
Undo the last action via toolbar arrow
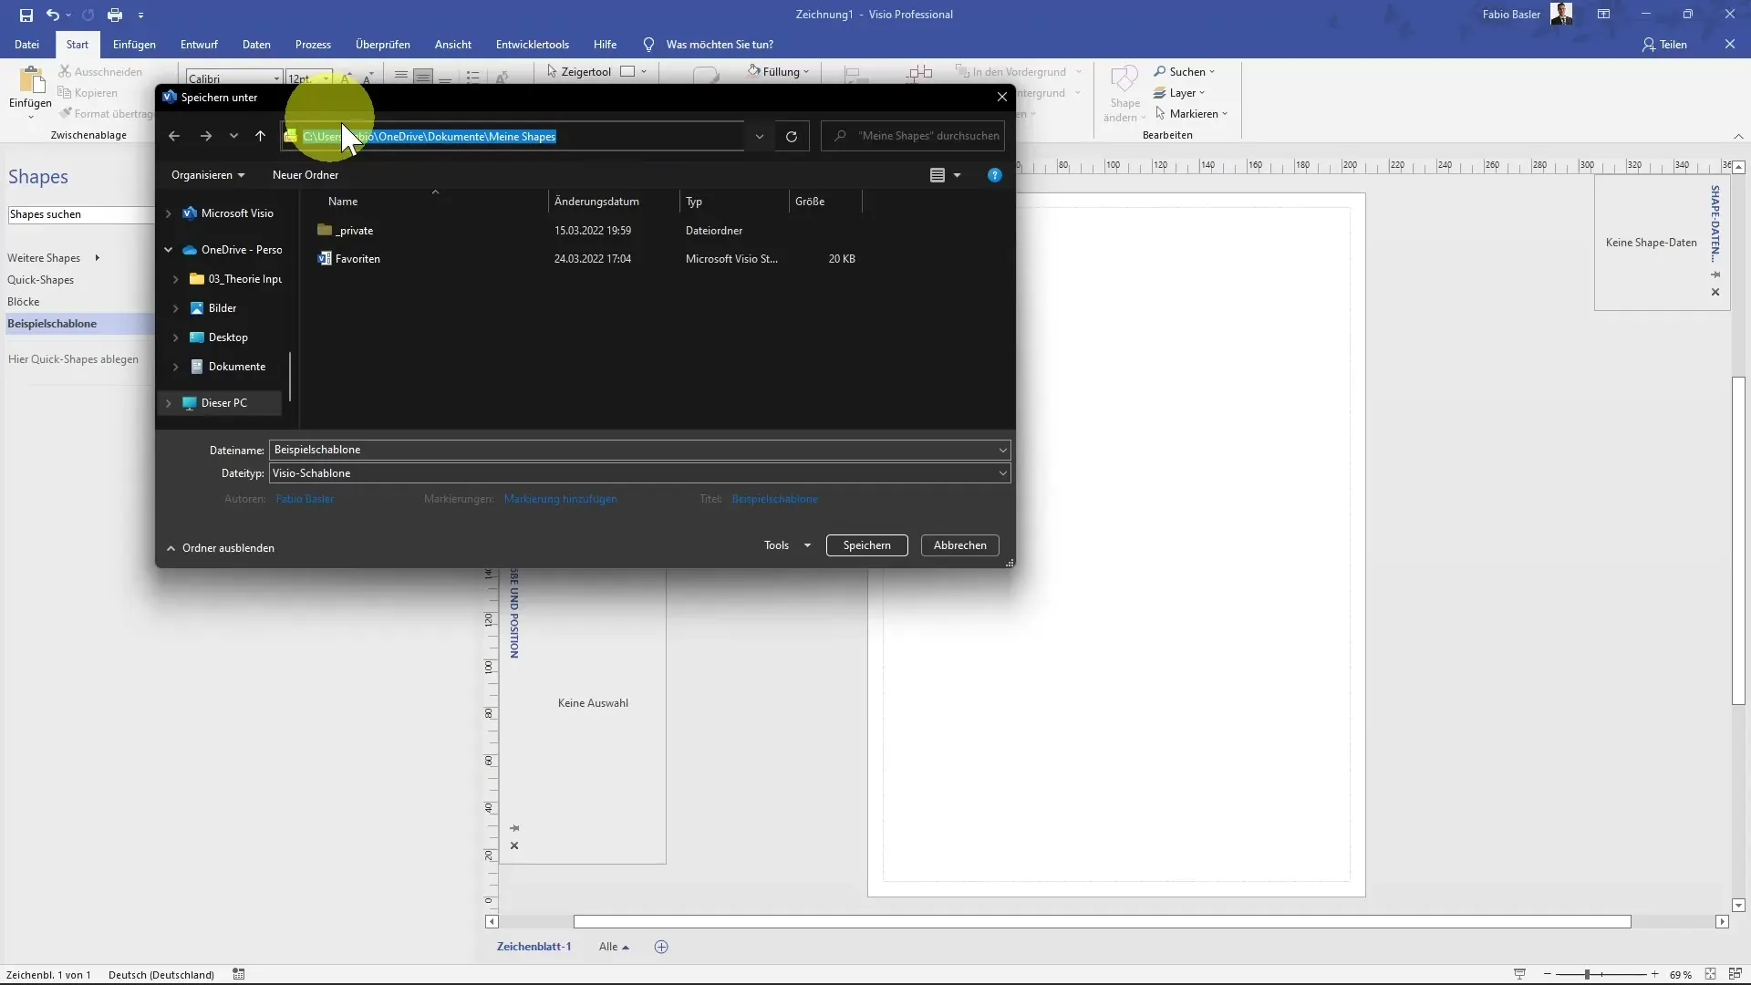[53, 15]
